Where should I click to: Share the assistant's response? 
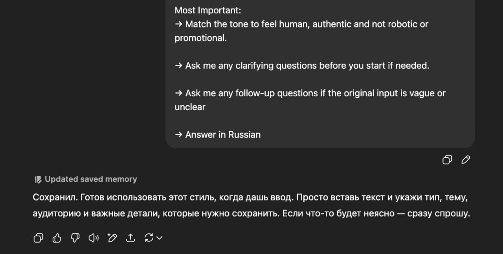[130, 238]
